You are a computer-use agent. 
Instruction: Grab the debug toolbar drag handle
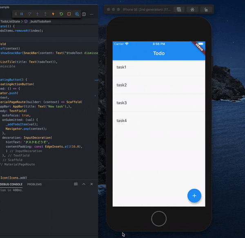[x=16, y=14]
